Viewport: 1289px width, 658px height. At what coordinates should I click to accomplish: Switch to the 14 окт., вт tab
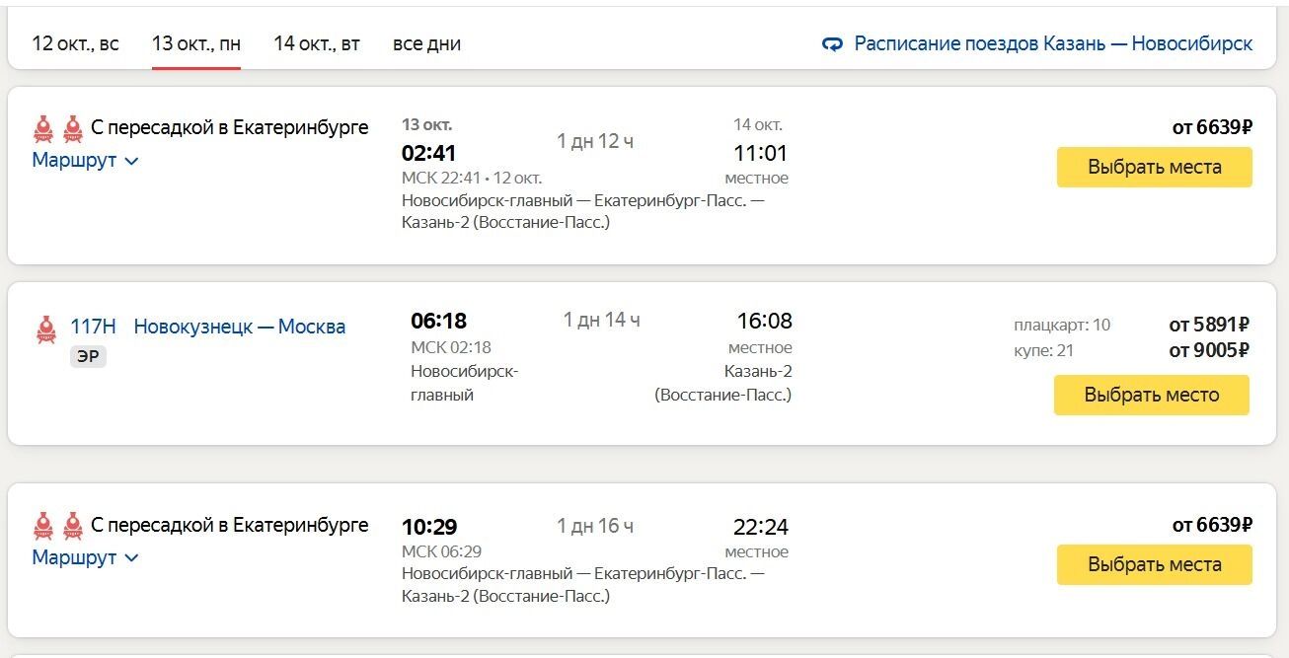[316, 43]
